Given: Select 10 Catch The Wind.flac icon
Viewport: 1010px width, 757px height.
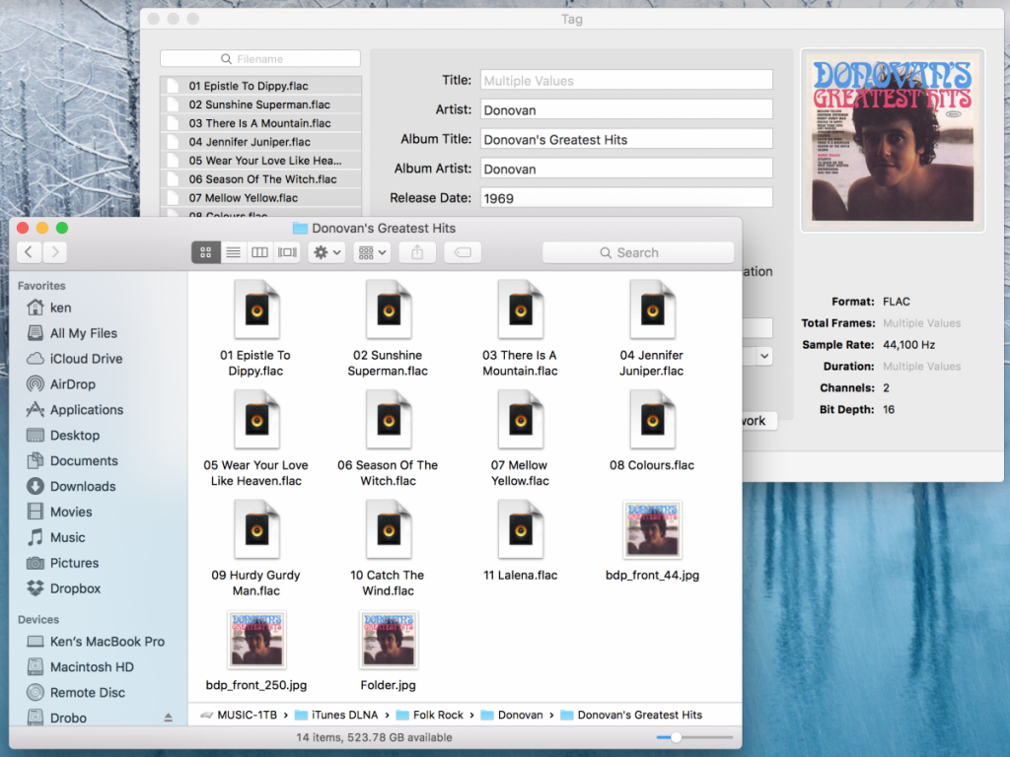Looking at the screenshot, I should [389, 529].
